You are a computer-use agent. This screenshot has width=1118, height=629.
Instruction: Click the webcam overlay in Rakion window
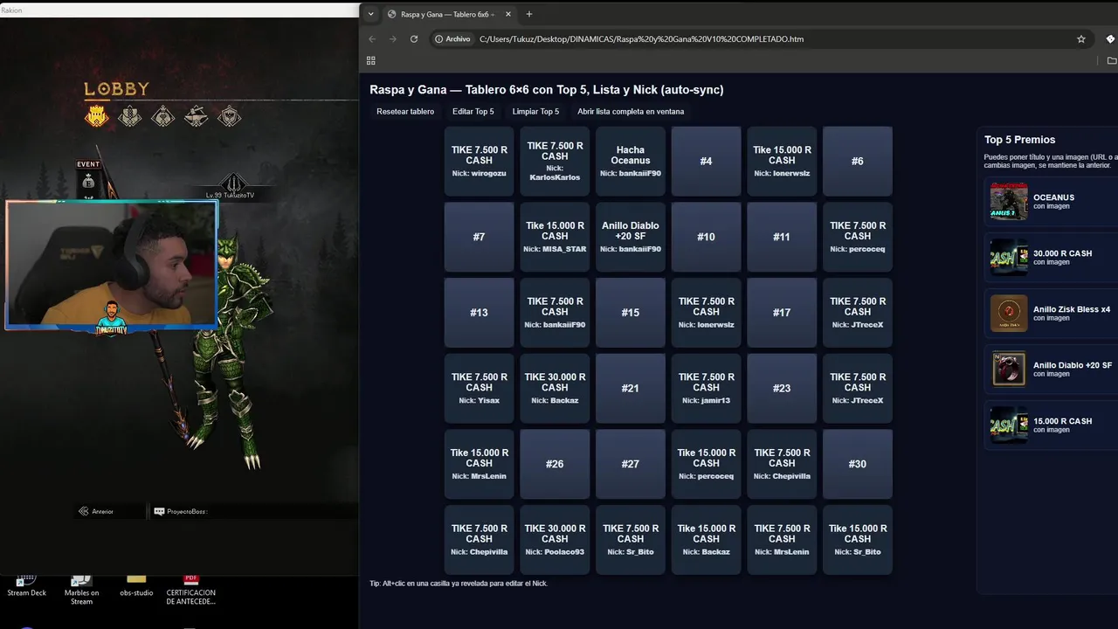tap(111, 266)
